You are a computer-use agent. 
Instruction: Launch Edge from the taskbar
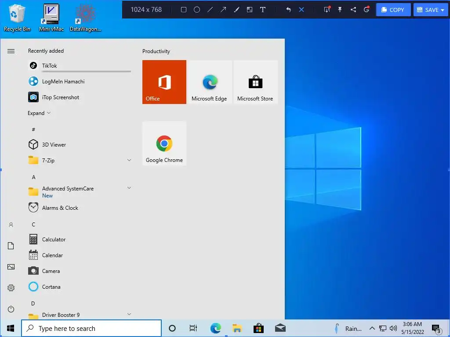tap(215, 328)
